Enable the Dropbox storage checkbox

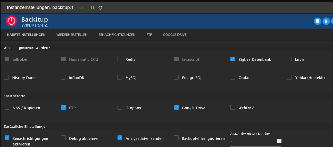tap(120, 108)
